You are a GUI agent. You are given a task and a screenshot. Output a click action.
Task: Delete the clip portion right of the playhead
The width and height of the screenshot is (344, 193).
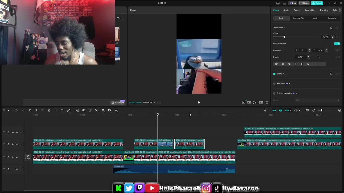42,110
